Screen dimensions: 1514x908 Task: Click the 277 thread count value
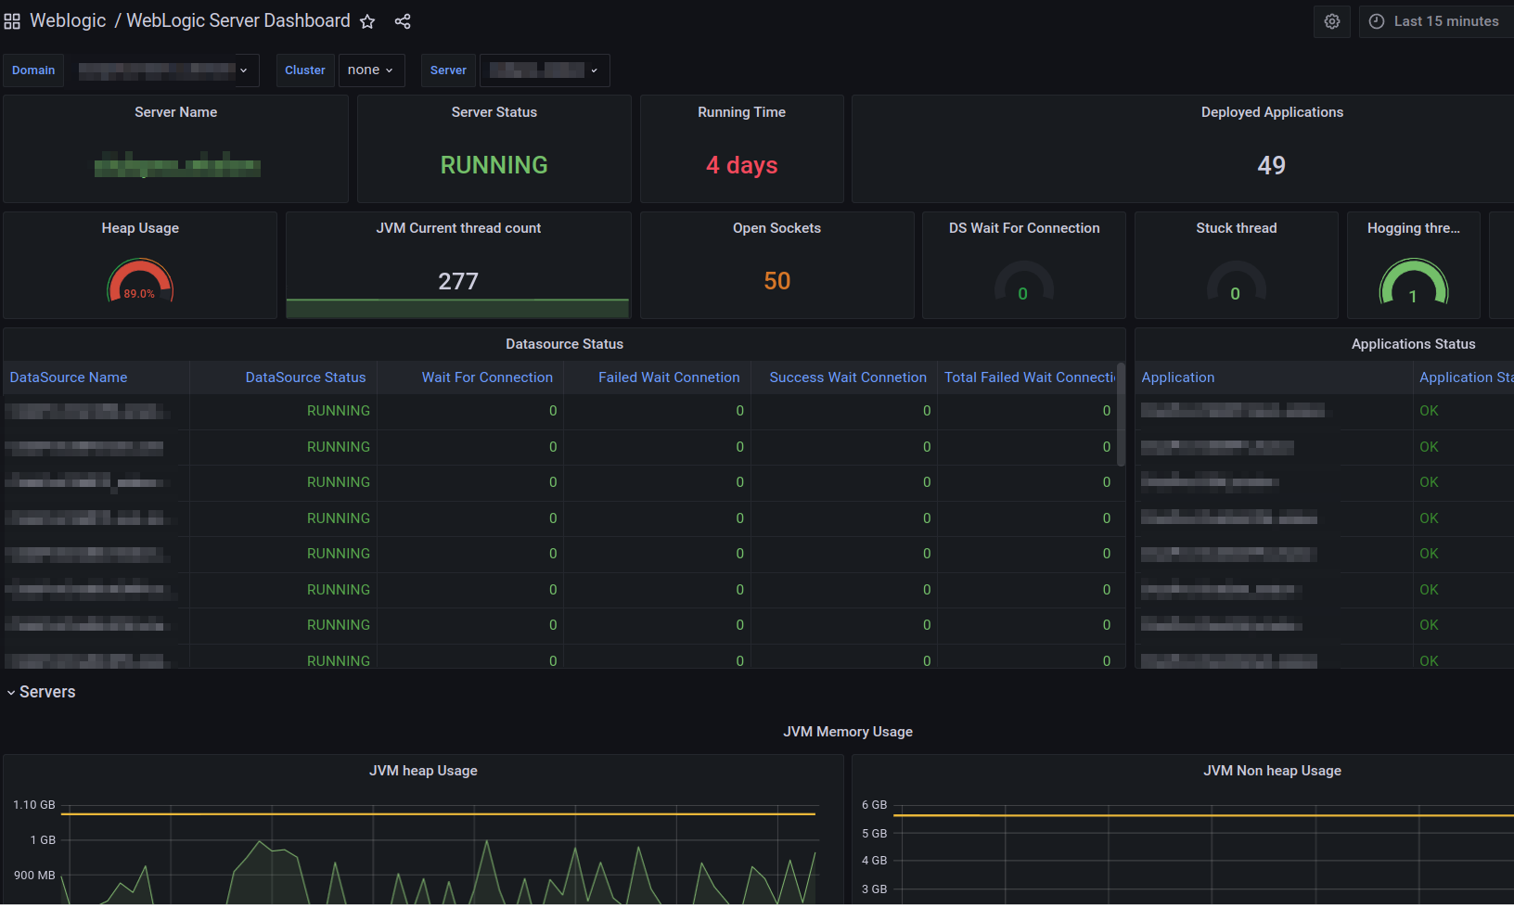(458, 281)
